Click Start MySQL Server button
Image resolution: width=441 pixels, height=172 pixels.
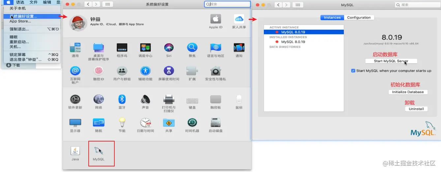point(391,61)
